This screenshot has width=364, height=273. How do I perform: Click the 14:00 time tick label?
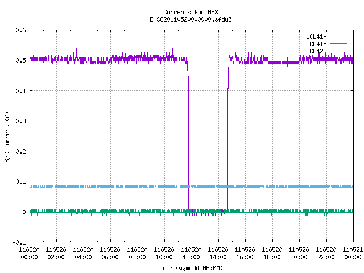click(x=218, y=257)
